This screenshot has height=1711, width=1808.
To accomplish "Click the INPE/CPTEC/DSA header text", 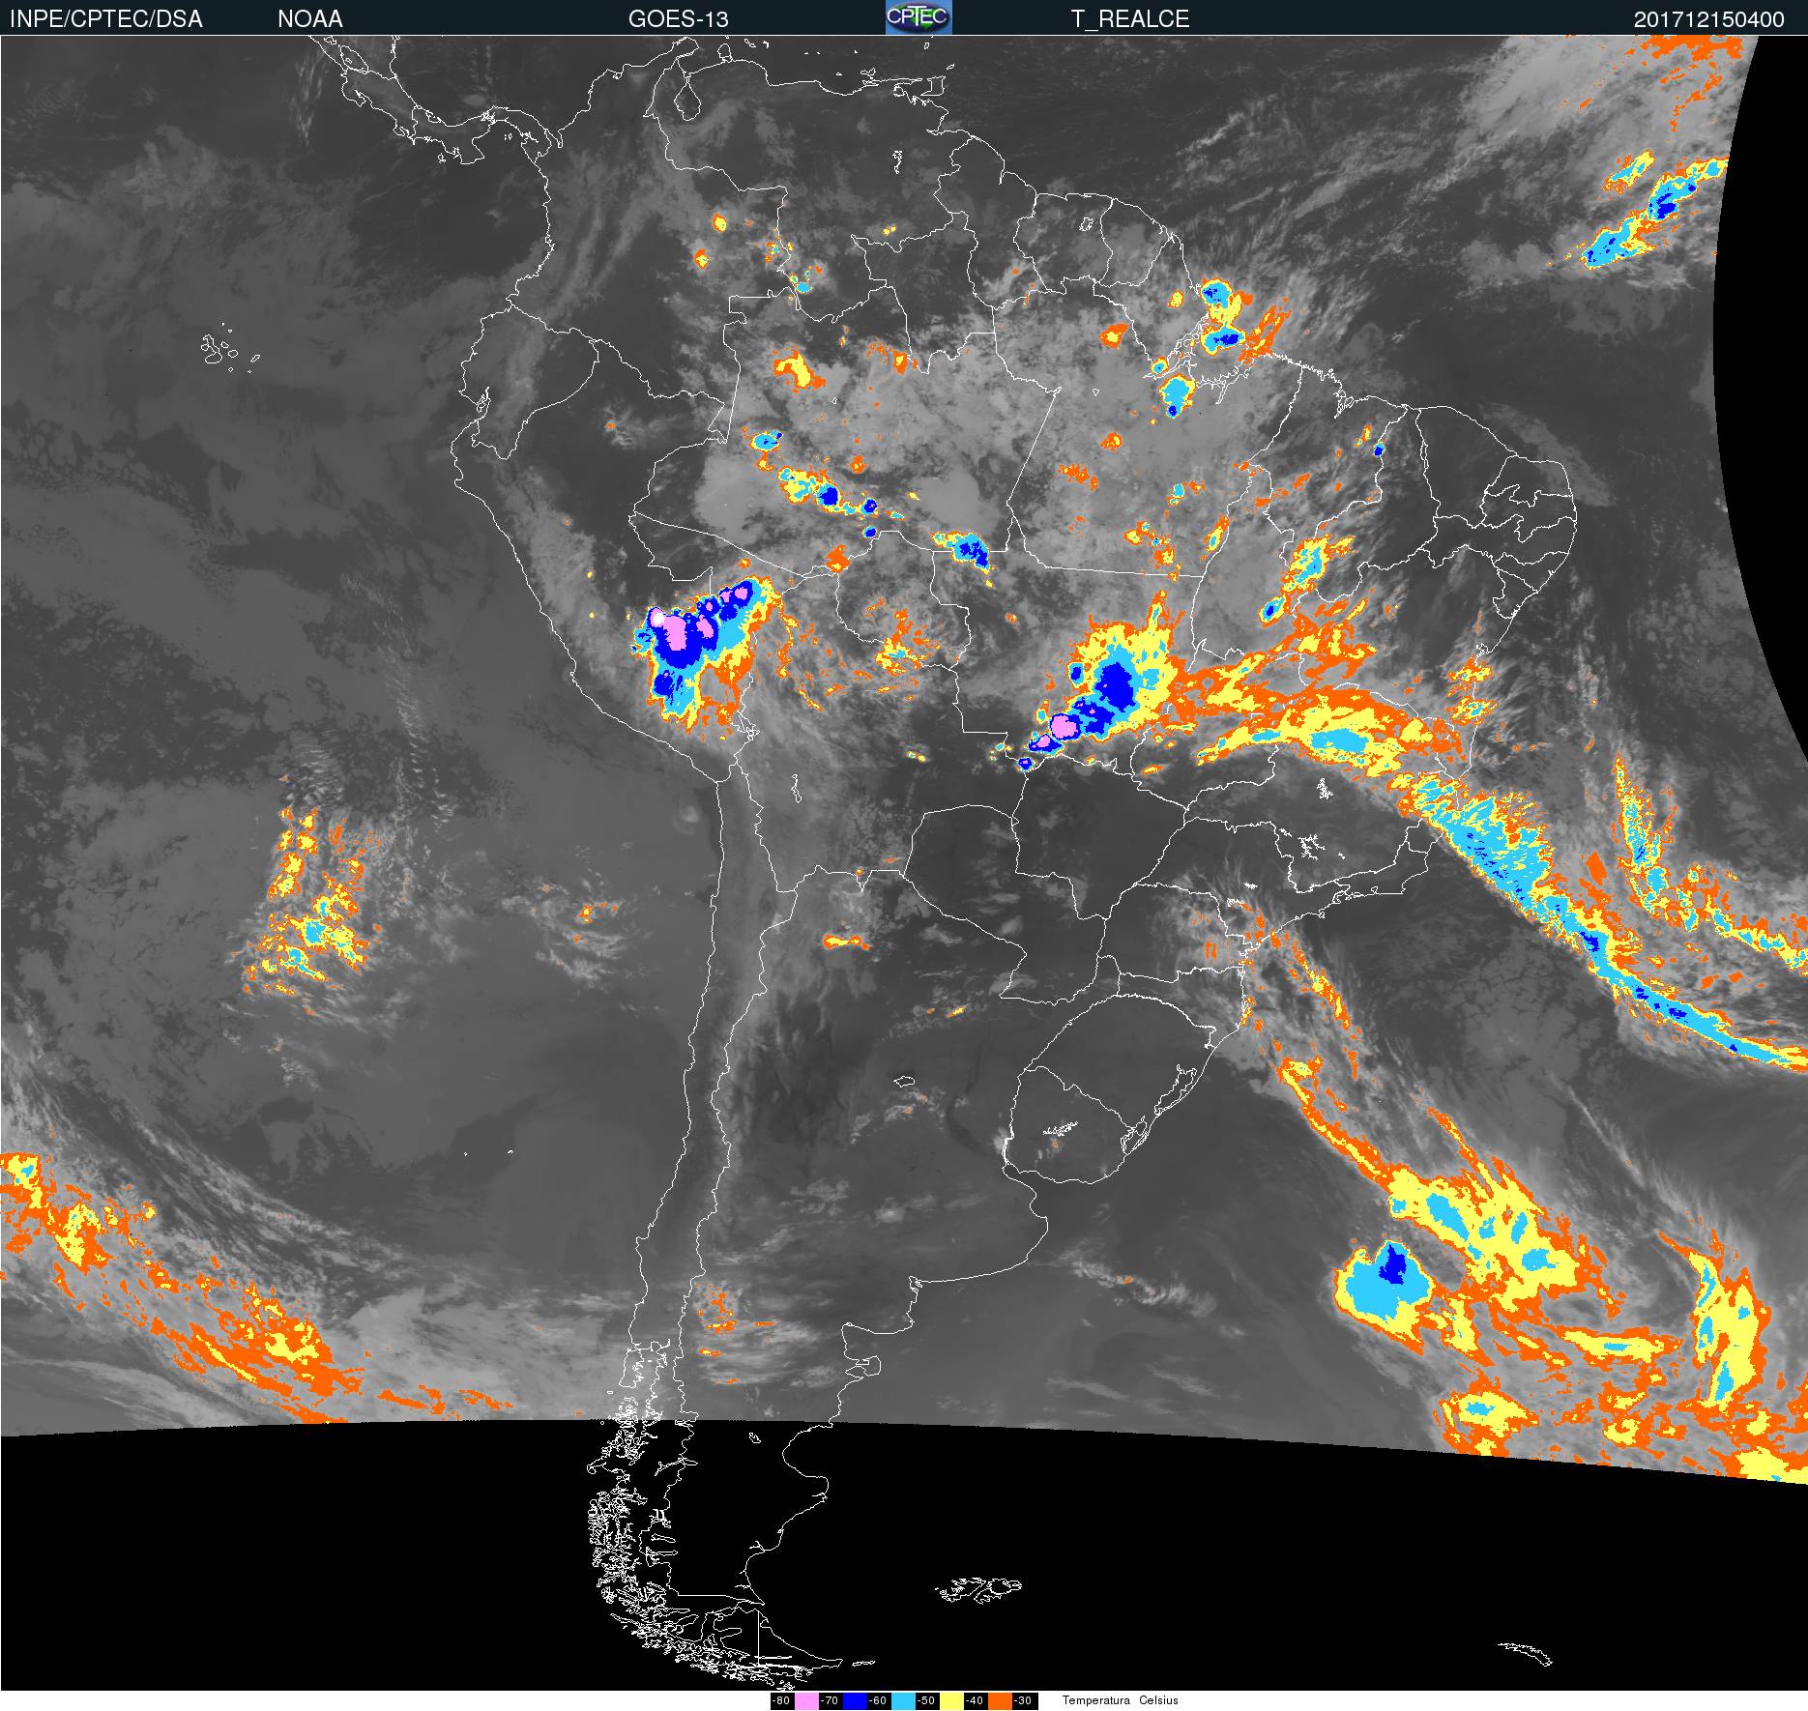I will 105,19.
